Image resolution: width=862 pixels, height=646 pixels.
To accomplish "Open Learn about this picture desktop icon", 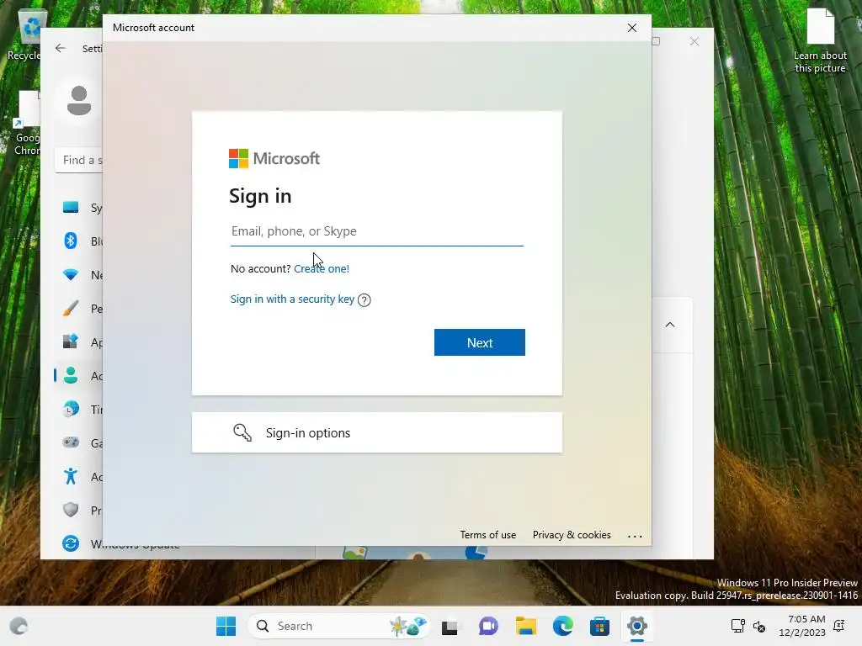I will 820,42.
